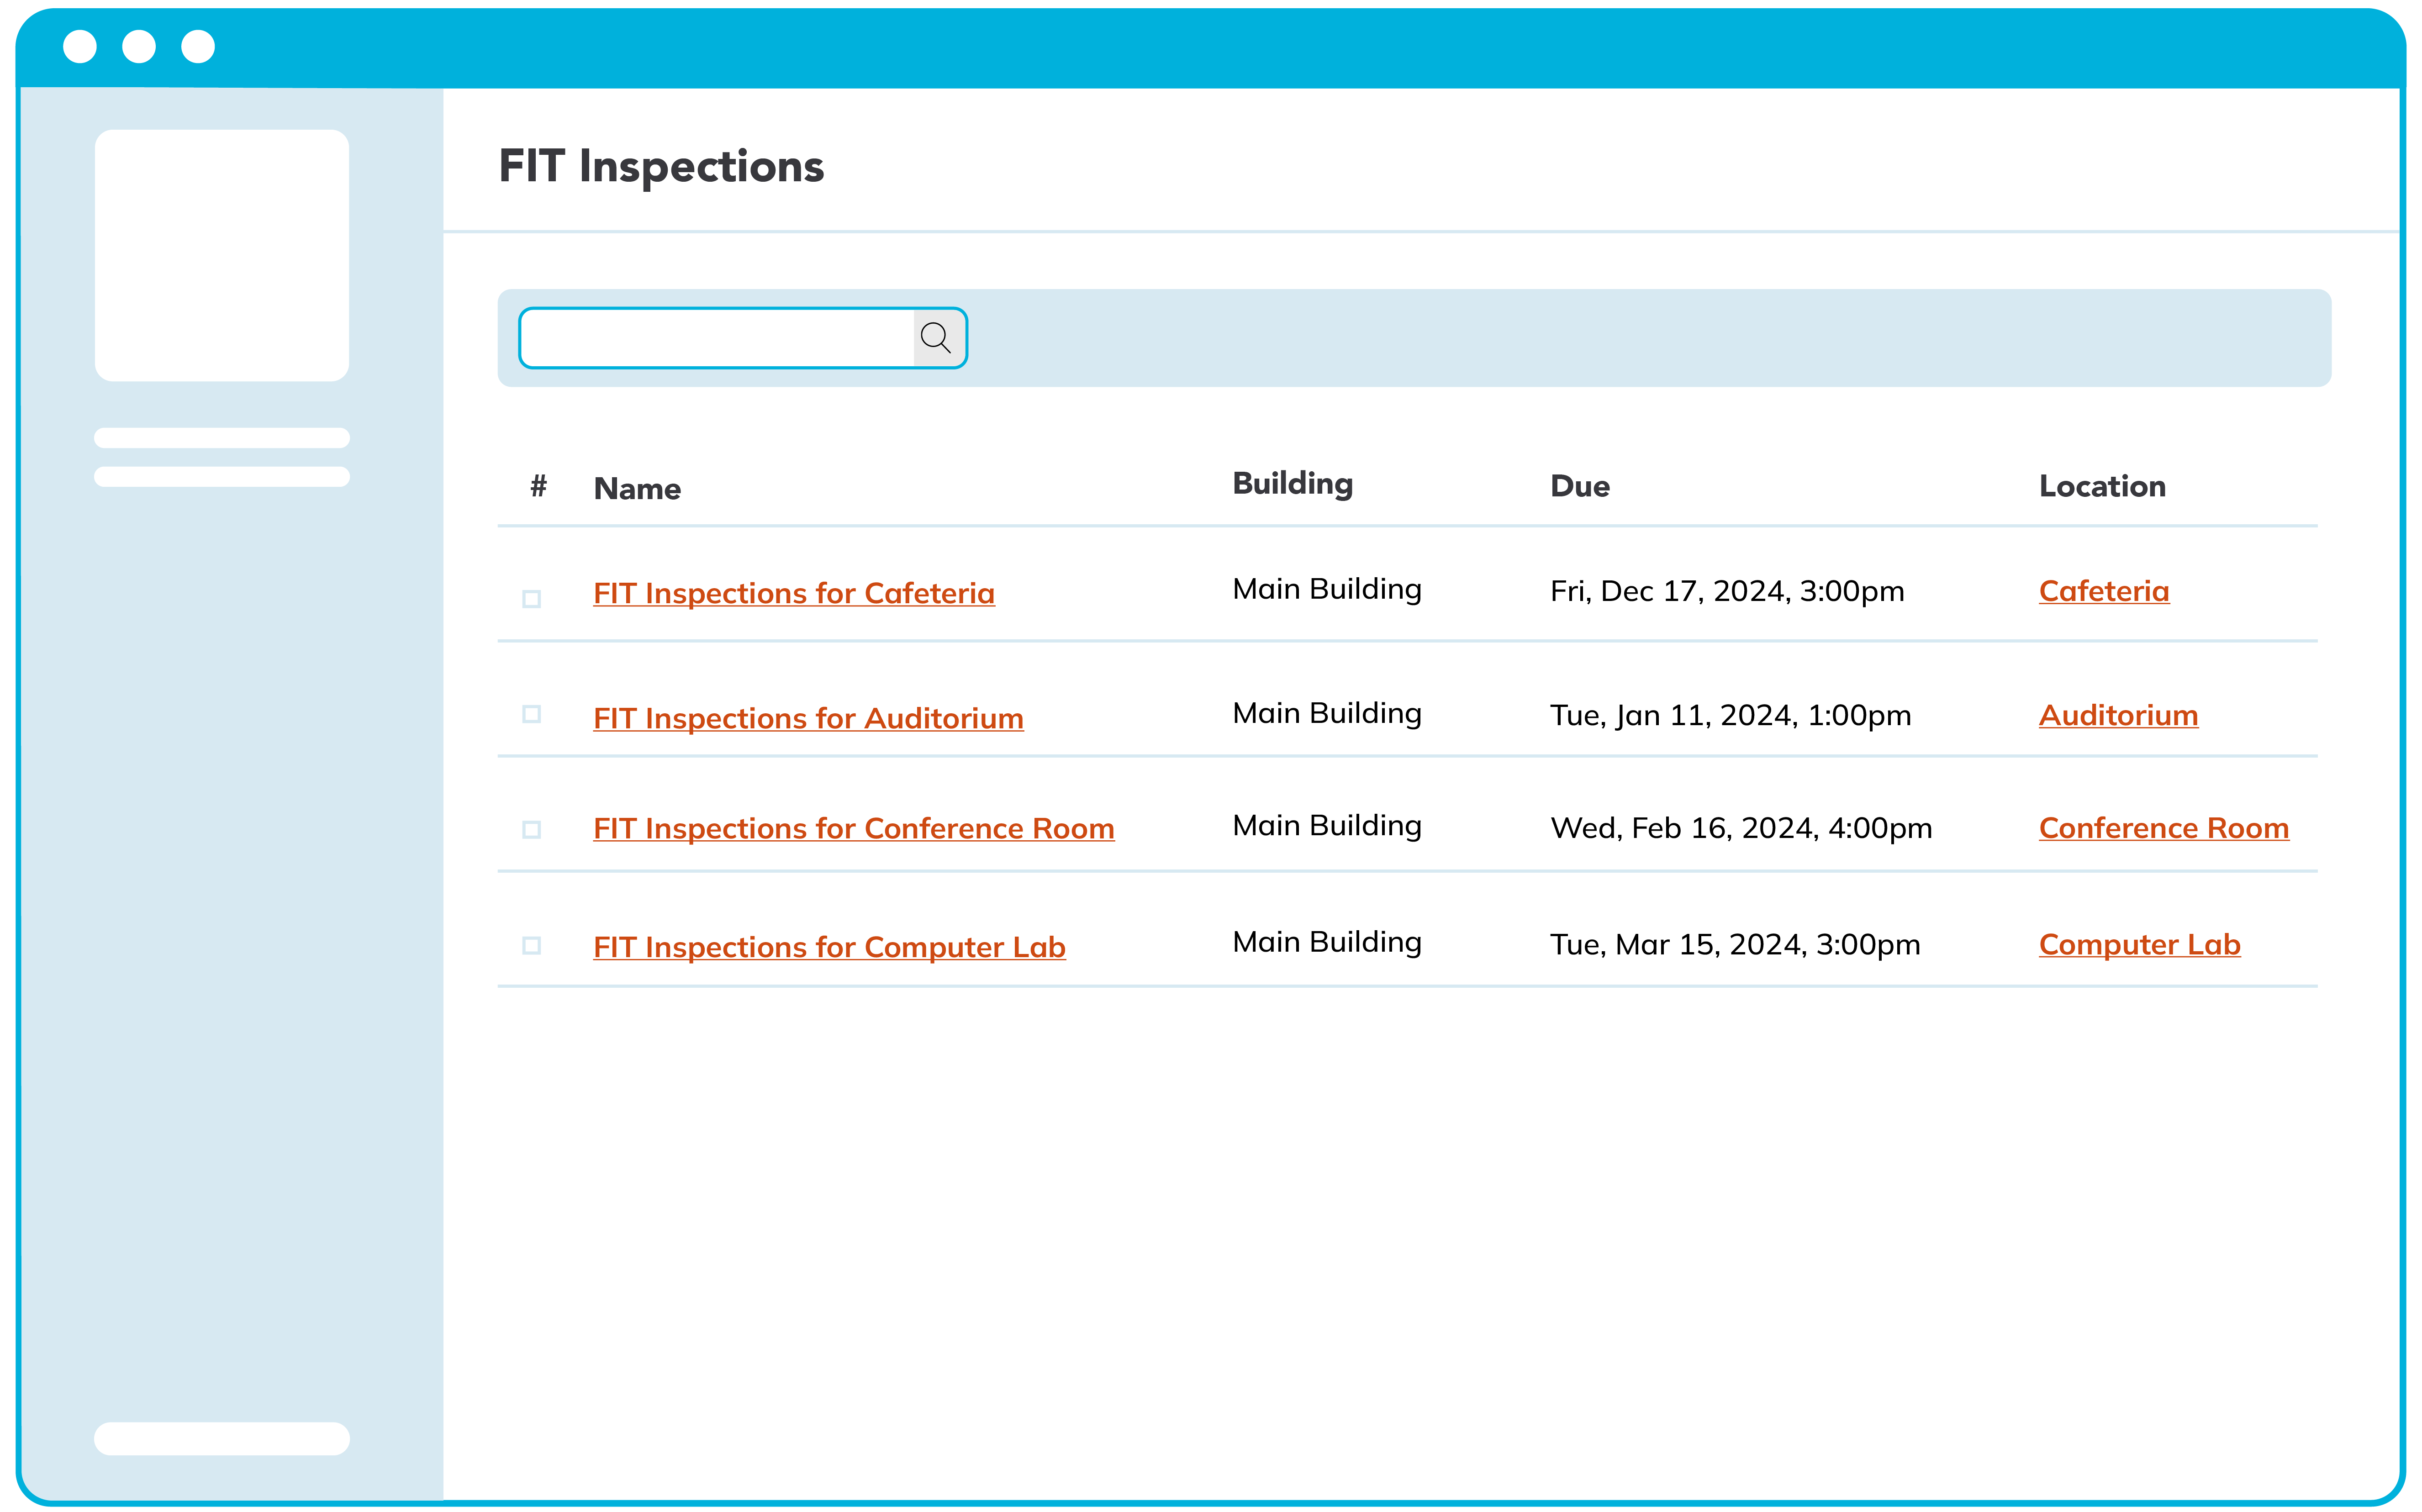This screenshot has height=1512, width=2422.
Task: Click the Name column header
Action: 637,489
